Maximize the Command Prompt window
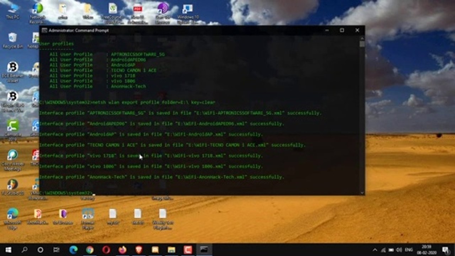455x256 pixels. 342,31
